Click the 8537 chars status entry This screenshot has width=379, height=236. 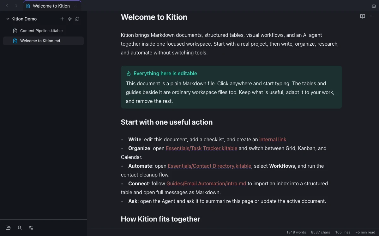(x=321, y=232)
